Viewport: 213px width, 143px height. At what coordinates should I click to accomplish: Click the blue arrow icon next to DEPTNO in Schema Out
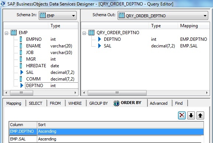click(x=99, y=39)
